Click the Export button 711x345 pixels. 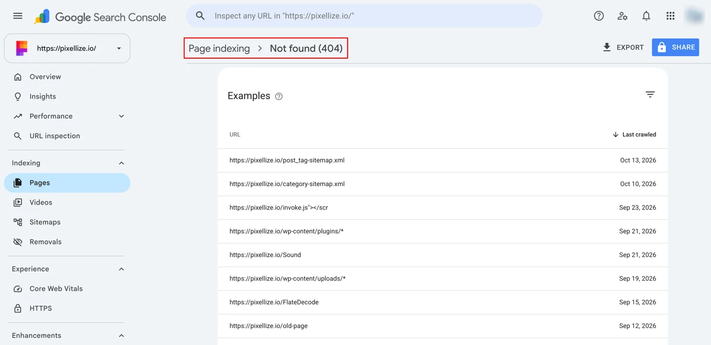click(623, 47)
